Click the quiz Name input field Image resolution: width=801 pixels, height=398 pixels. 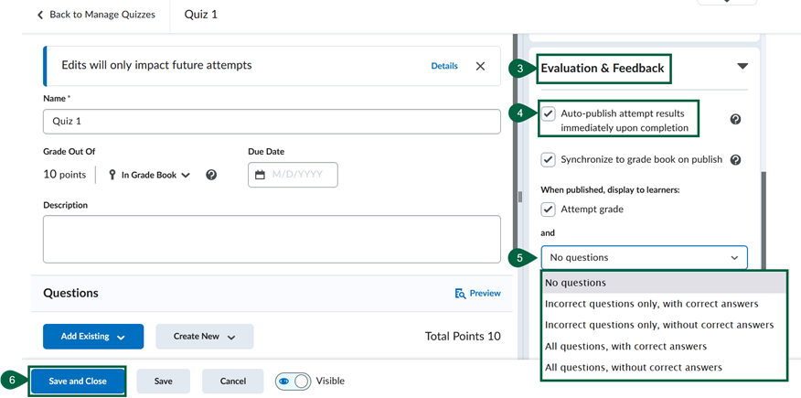tap(272, 122)
